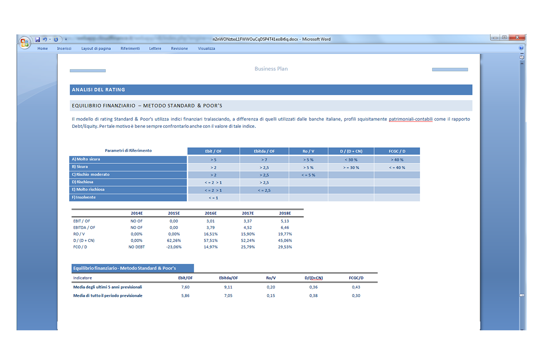
Task: Open the round Office button menu
Action: [x=24, y=43]
